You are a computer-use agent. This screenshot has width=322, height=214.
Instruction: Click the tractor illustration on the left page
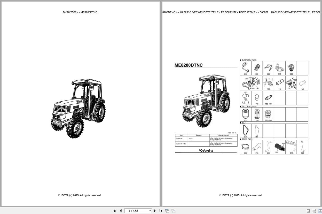(x=78, y=108)
